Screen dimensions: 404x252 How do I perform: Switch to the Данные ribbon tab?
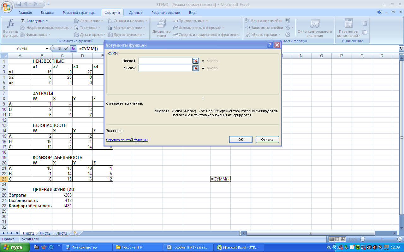click(135, 13)
